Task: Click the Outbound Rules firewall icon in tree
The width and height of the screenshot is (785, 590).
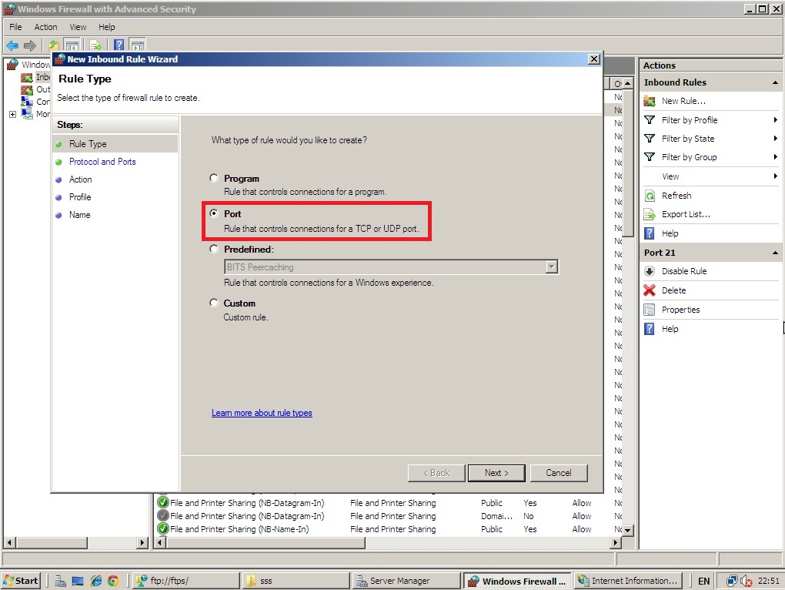Action: tap(26, 89)
